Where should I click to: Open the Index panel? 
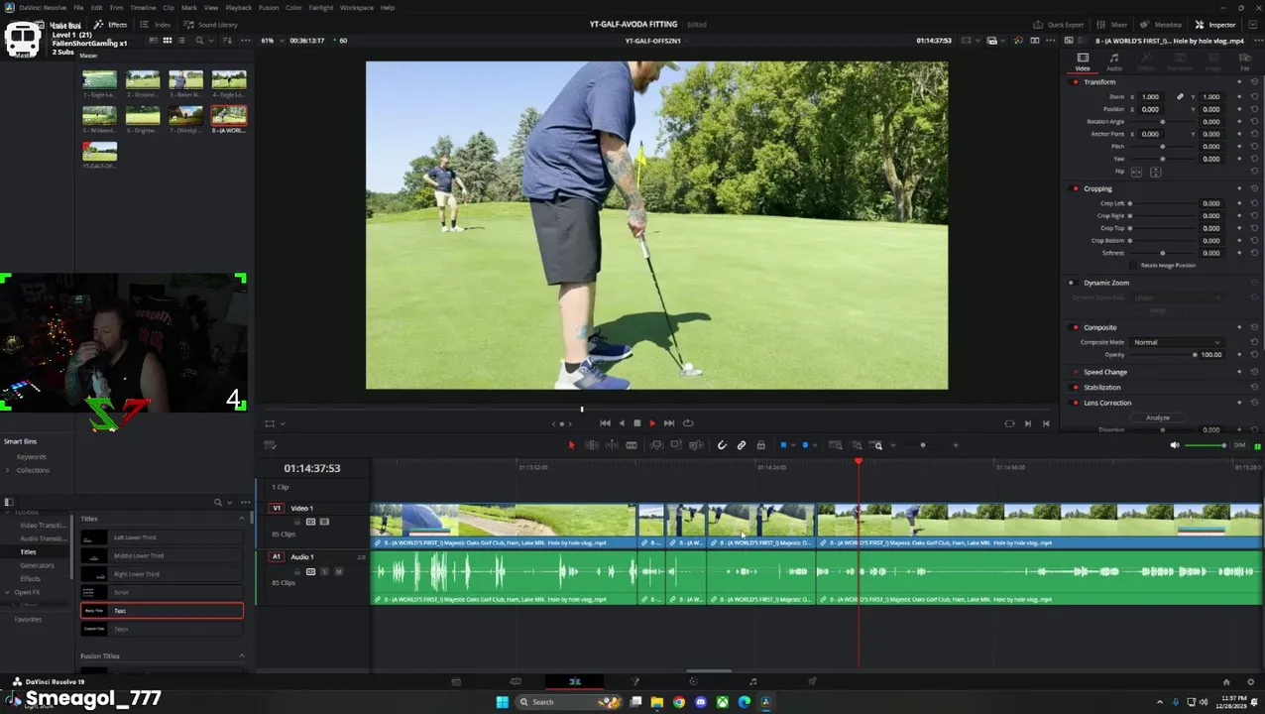[x=156, y=25]
